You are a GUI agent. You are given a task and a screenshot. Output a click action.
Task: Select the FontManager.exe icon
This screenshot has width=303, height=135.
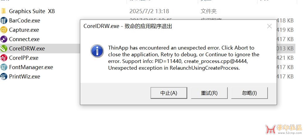(4, 67)
